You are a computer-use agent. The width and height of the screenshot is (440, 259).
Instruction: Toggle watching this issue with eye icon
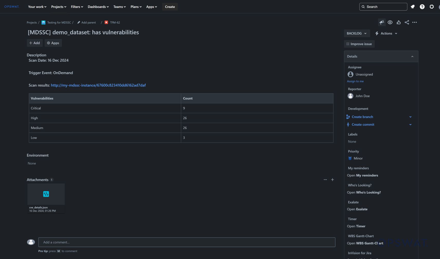390,22
